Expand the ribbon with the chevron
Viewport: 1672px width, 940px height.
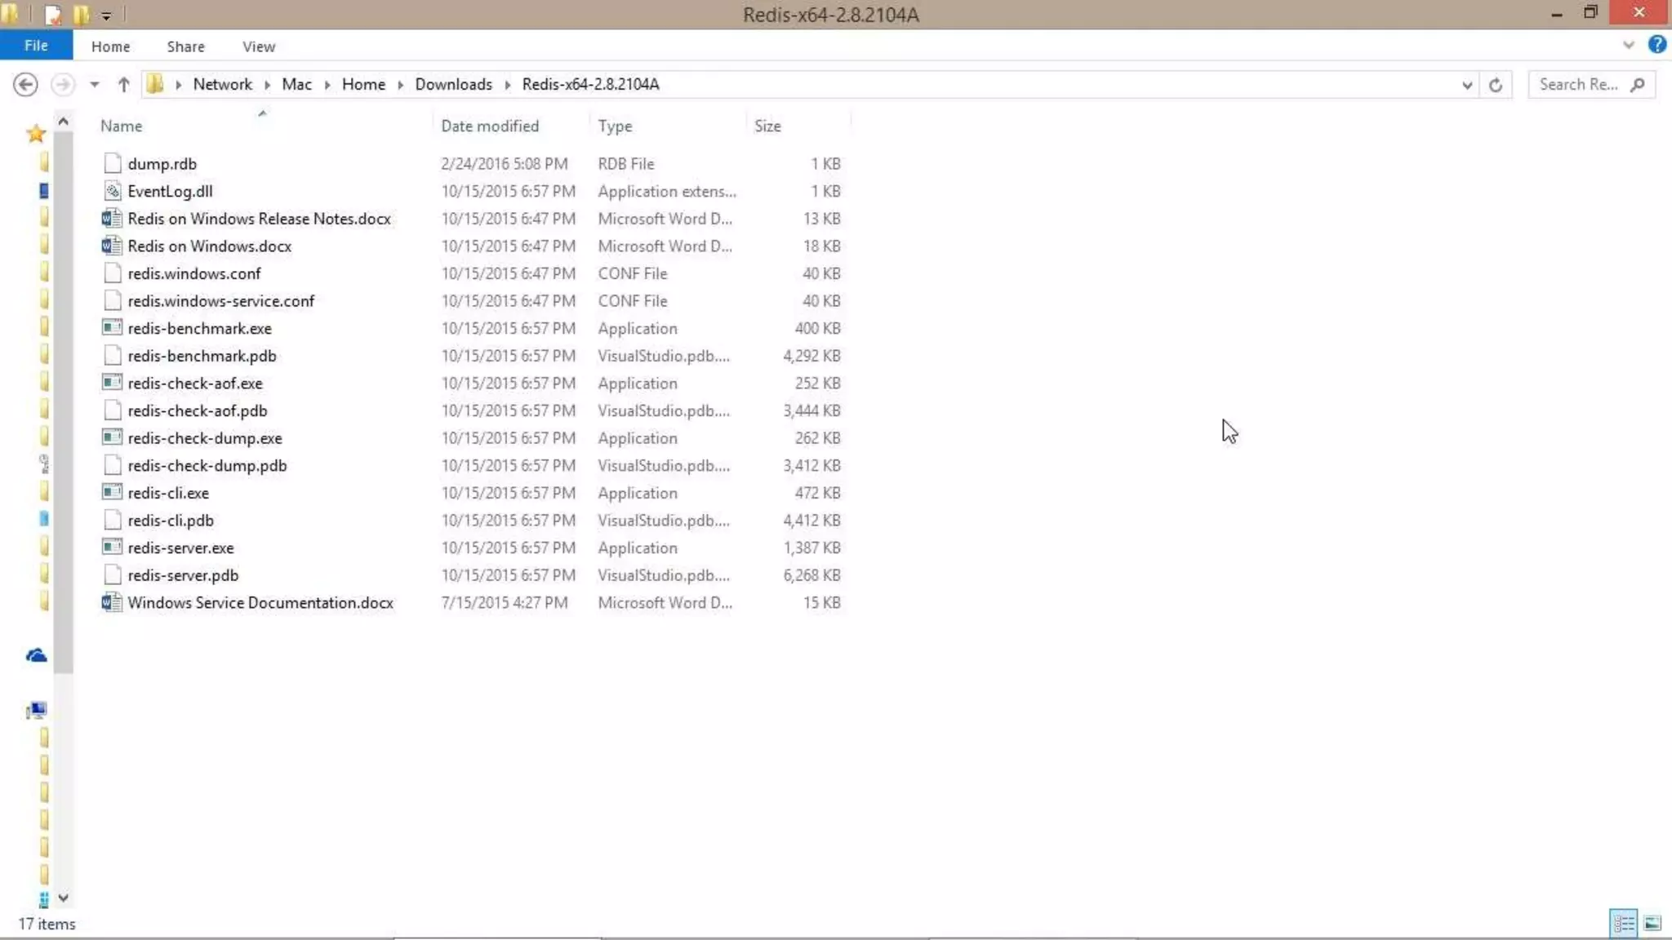1629,46
